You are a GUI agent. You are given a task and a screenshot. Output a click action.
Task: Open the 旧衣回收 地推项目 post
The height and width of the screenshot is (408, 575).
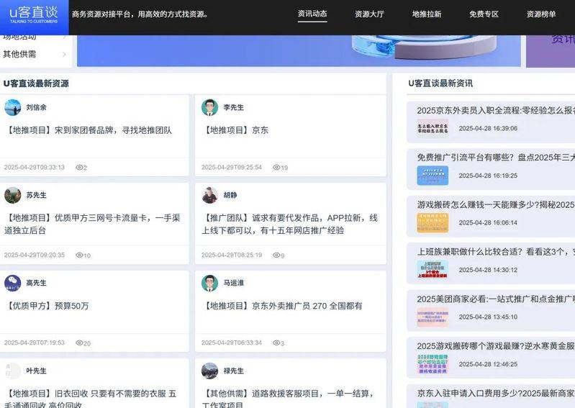[91, 398]
